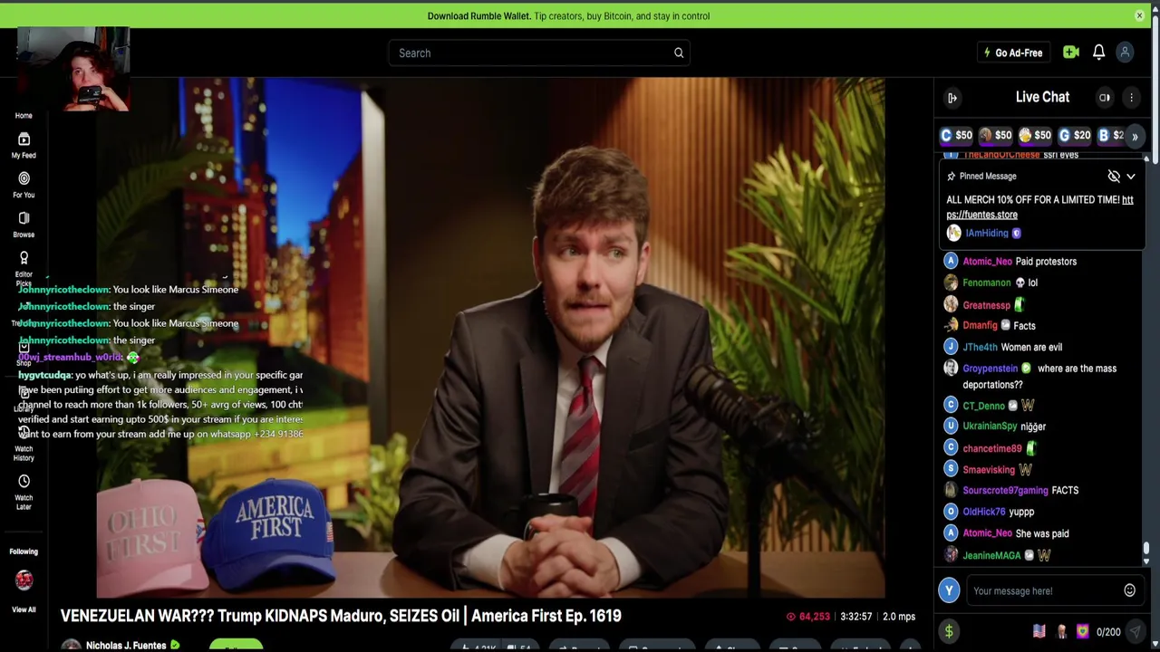Click the webcam overlay thumbnail in top-left
Image resolution: width=1160 pixels, height=652 pixels.
coord(73,69)
